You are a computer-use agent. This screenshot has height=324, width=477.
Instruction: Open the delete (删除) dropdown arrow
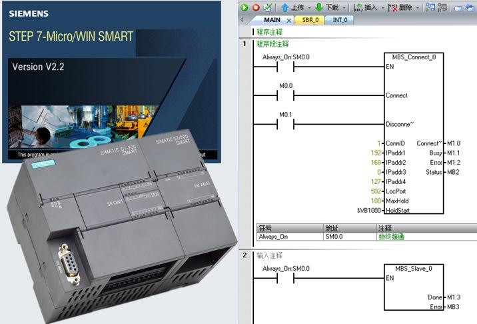[x=418, y=8]
